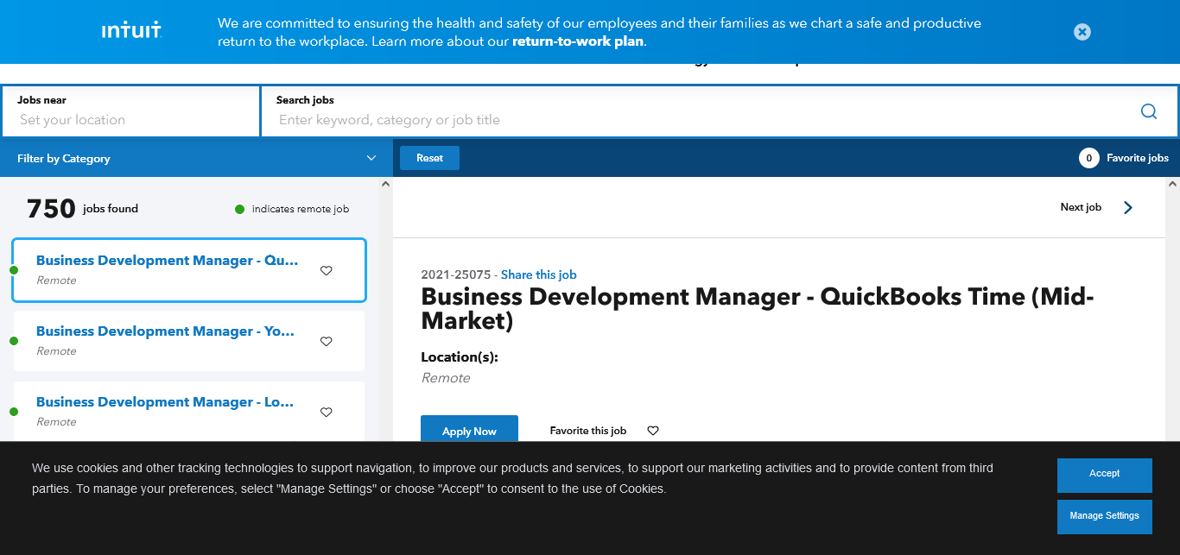Click the Intuit logo
The image size is (1180, 555).
pyautogui.click(x=131, y=31)
